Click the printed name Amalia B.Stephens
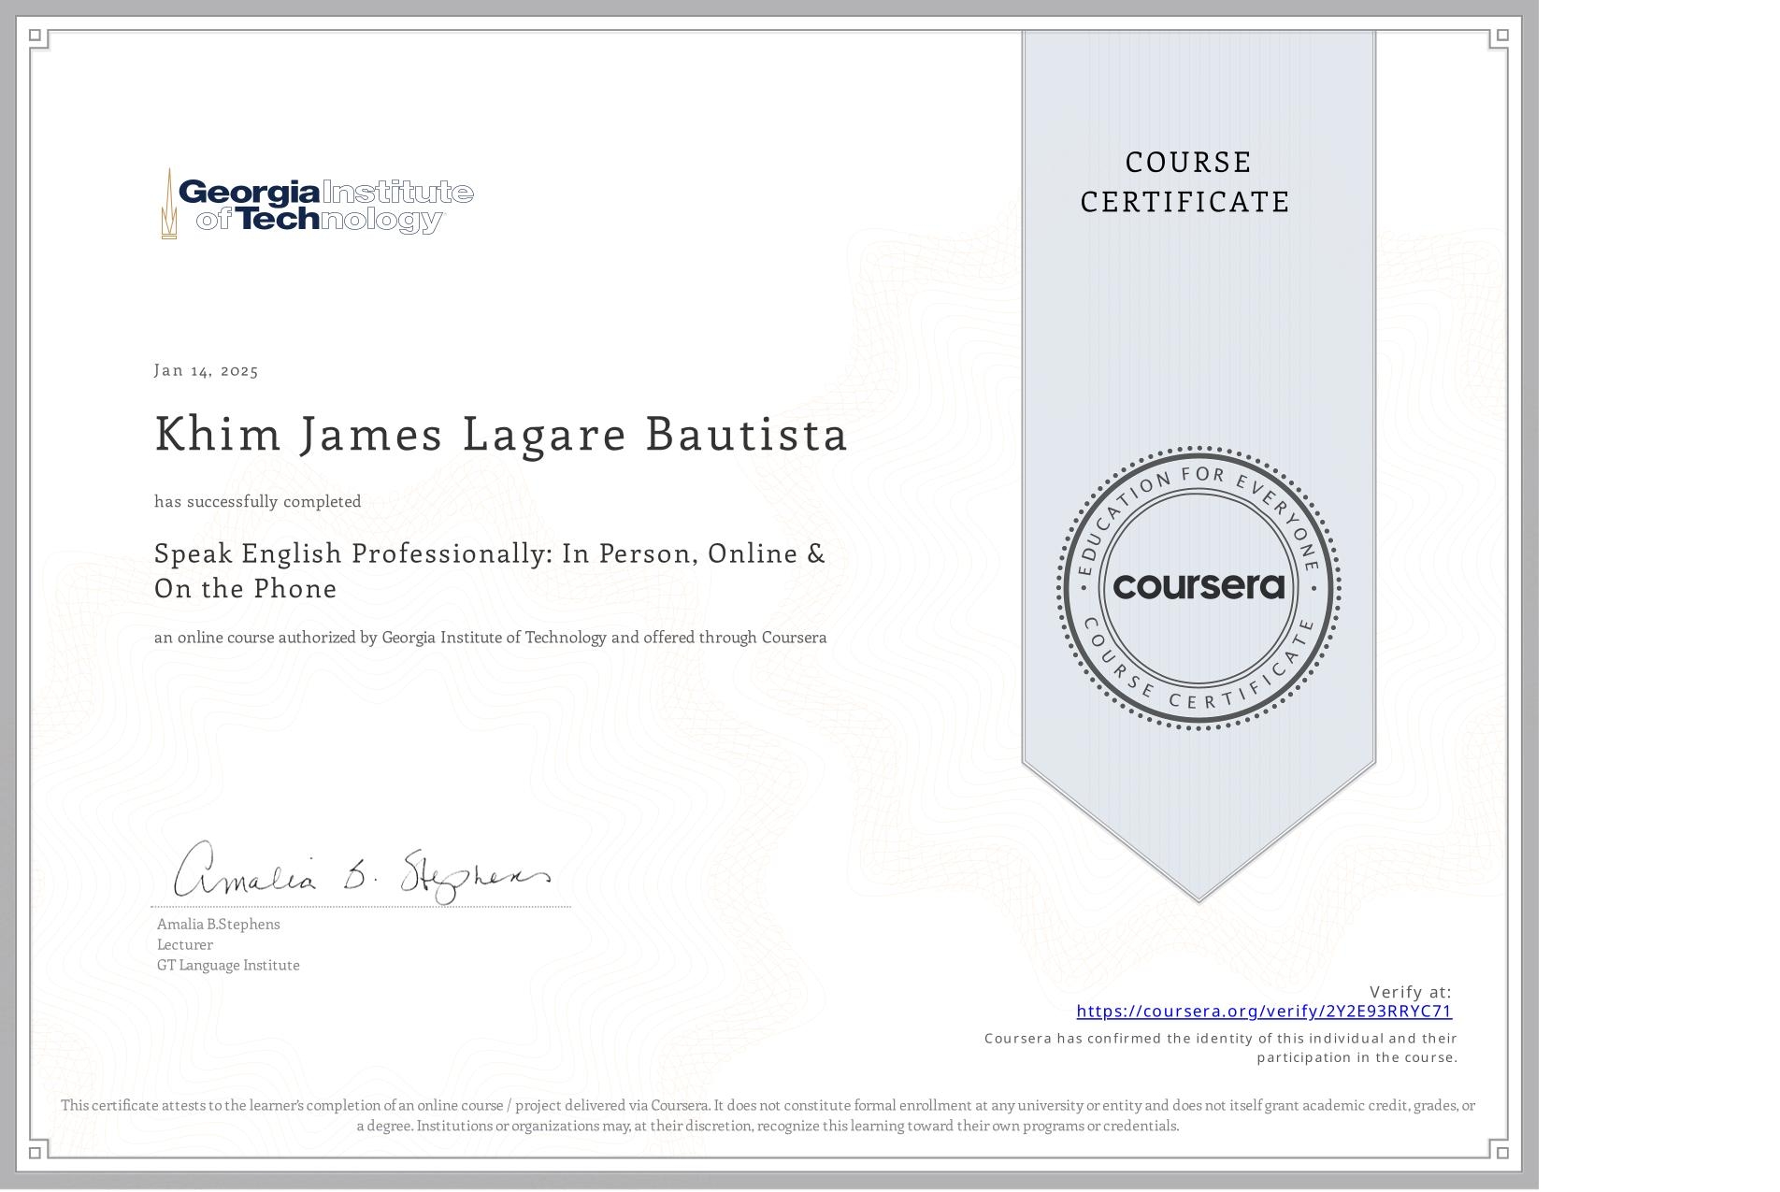 219,924
